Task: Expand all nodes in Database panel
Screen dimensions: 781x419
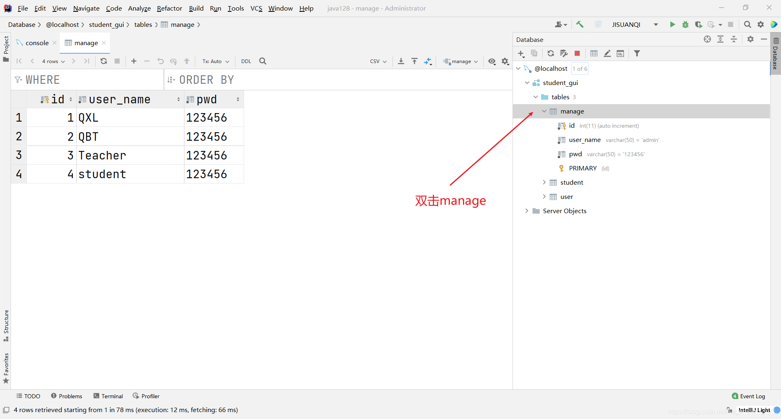Action: (720, 39)
